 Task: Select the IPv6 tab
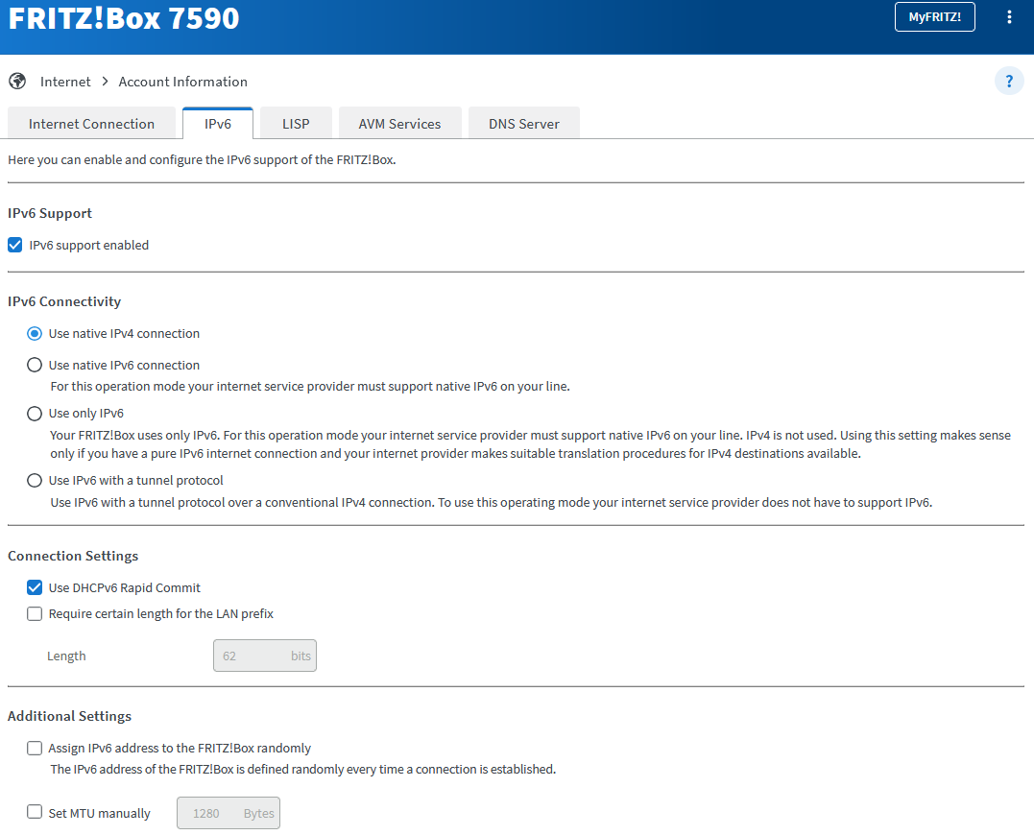click(218, 123)
